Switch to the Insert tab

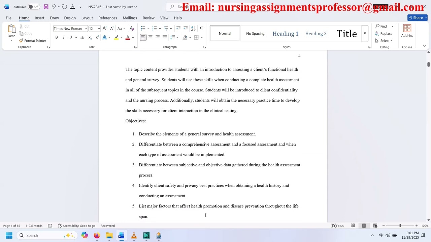39,18
